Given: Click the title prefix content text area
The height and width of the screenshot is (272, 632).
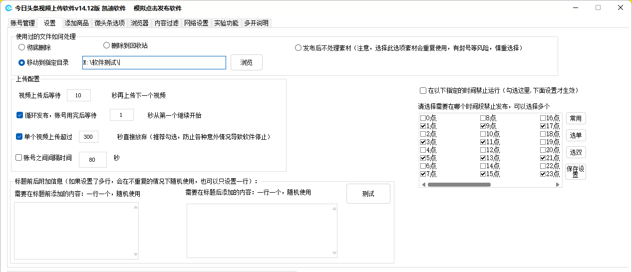Looking at the screenshot, I should (74, 231).
